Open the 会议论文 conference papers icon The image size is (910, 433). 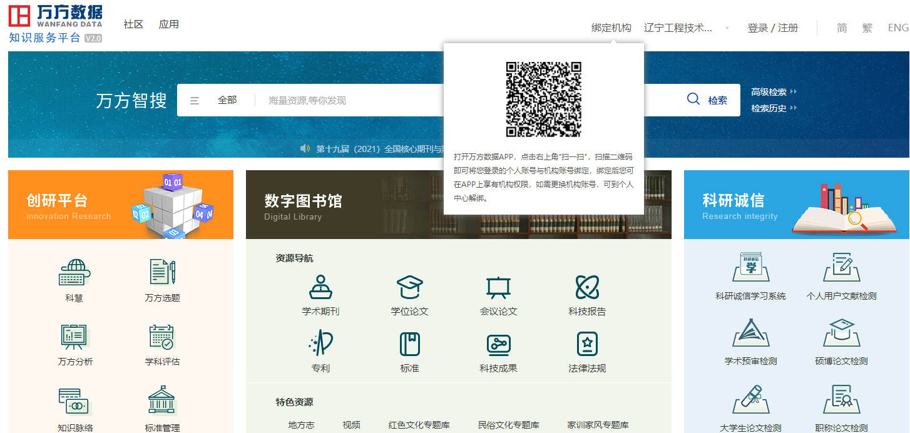(x=498, y=288)
